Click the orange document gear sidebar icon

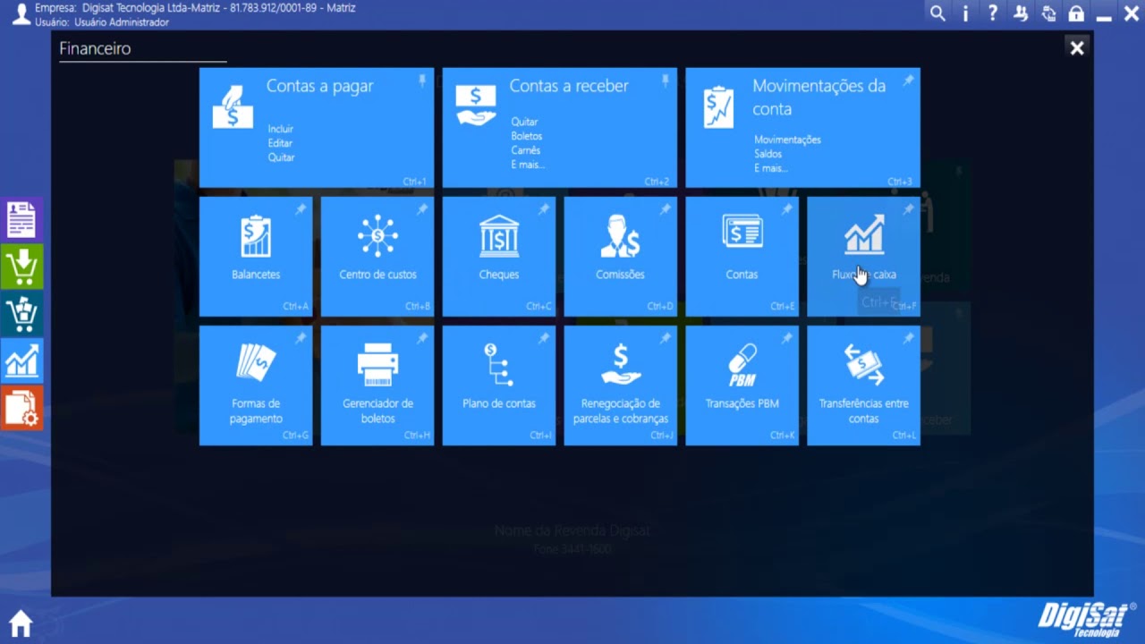[21, 408]
